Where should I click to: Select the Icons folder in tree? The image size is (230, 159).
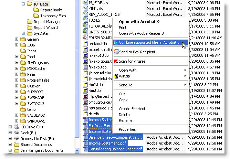32,51
